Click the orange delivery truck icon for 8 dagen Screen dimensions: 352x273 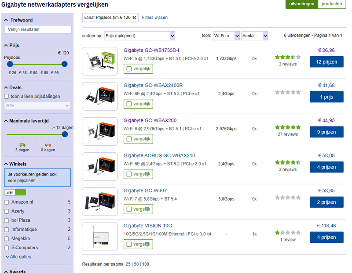(48, 145)
